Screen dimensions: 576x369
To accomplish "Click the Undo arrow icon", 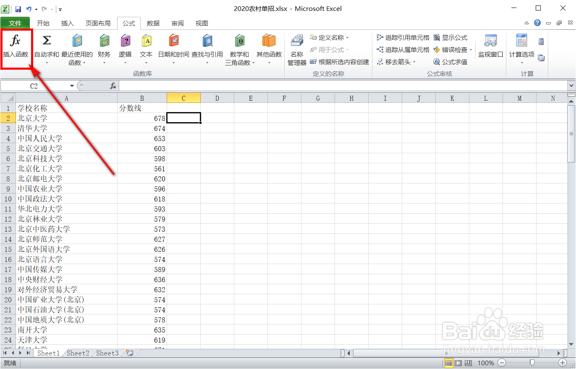I will pyautogui.click(x=29, y=9).
